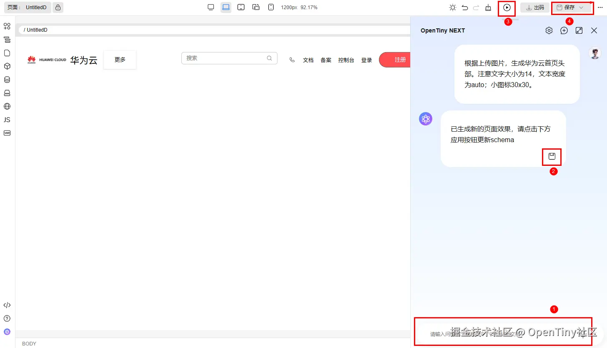
Task: Click the 出码 generate code button
Action: pos(535,8)
